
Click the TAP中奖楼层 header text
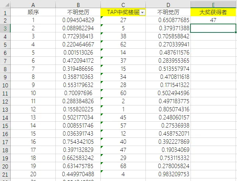[x=123, y=12]
